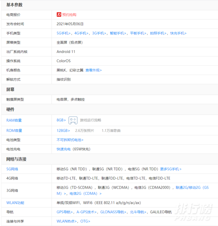Open the 不可拆卸式电池 link
Viewport: 218px width, 226px height.
70,140
